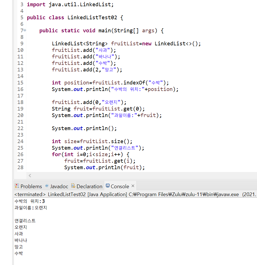Image resolution: width=257 pixels, height=265 pixels.
Task: Close the Console view tab
Action: point(133,186)
